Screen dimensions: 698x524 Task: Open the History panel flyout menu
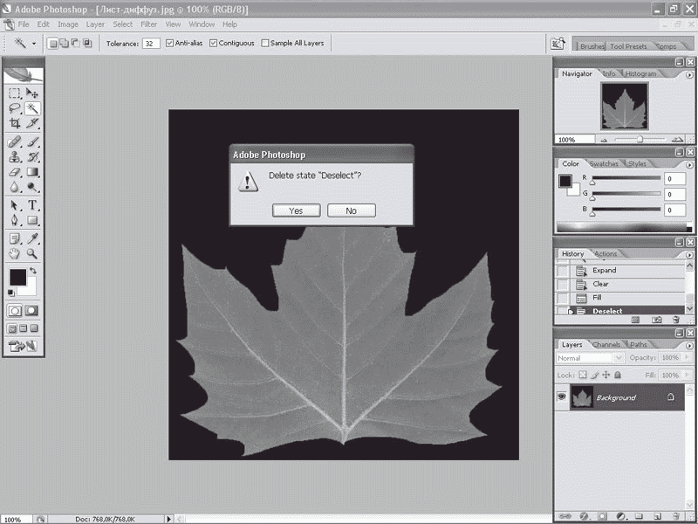689,254
